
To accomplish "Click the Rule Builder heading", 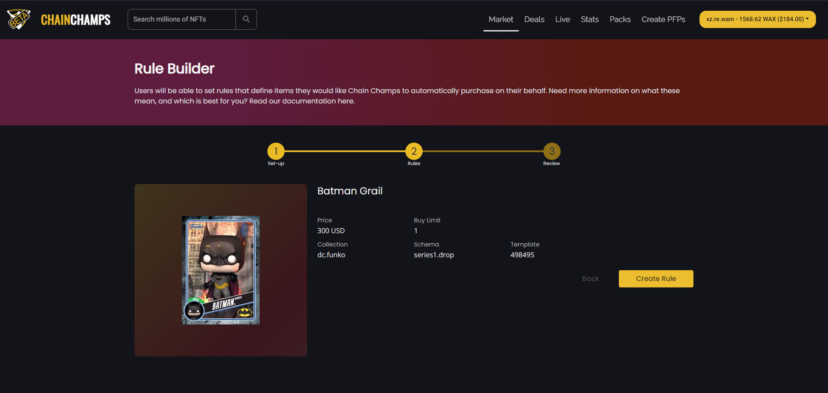I will [174, 69].
